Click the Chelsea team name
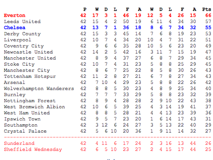Image resolution: width=213 pixels, height=160 pixels. [x=14, y=28]
